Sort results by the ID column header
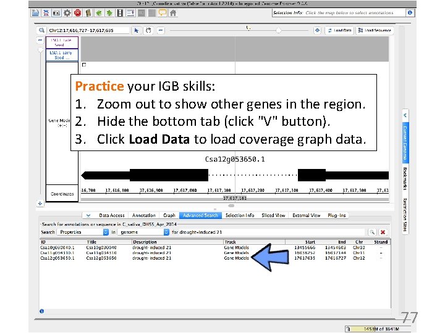445x333 pixels. coord(62,242)
